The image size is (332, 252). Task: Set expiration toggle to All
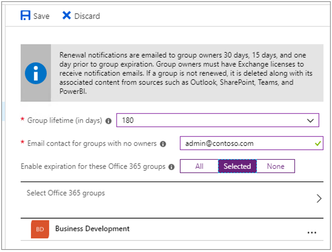tap(199, 166)
